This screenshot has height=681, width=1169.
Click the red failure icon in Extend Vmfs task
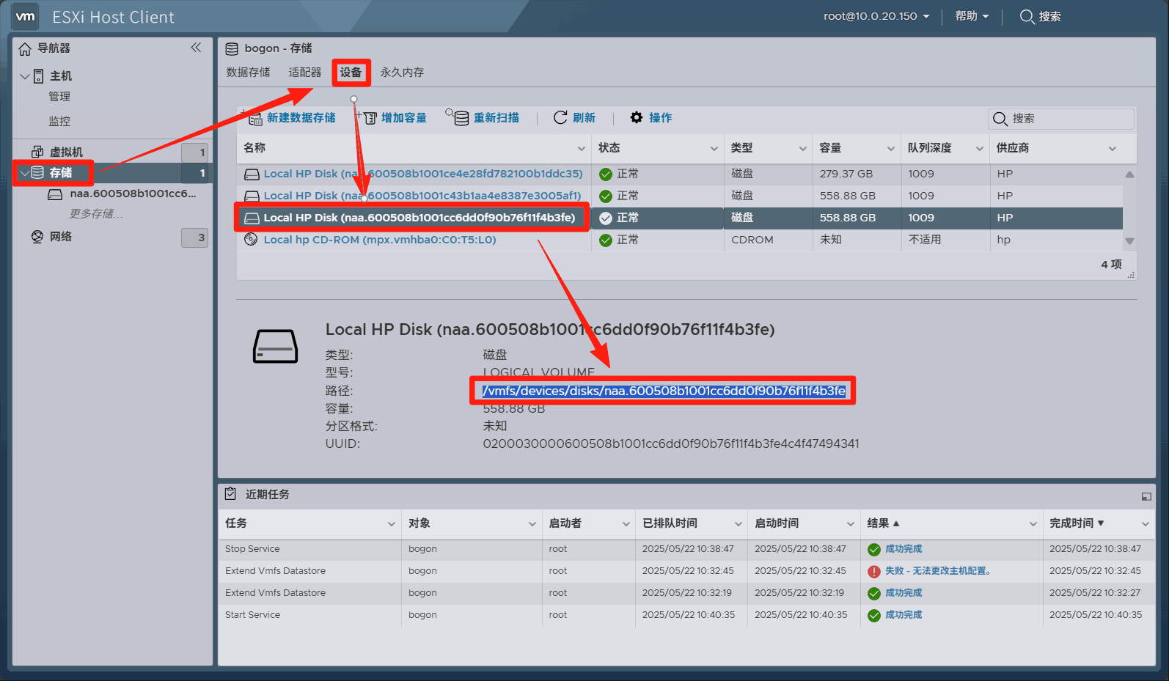coord(874,572)
